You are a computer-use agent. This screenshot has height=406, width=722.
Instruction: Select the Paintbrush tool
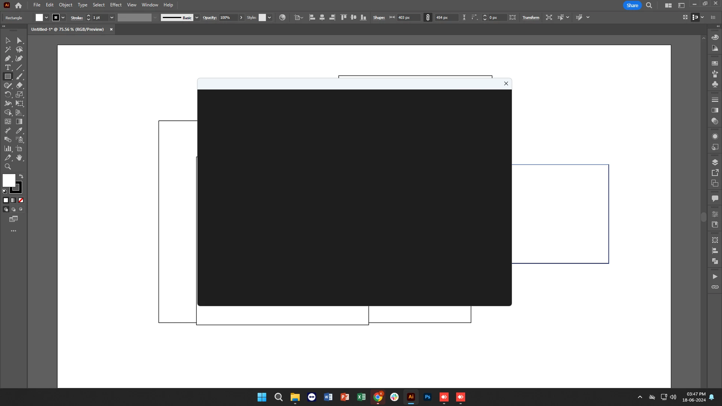[20, 77]
